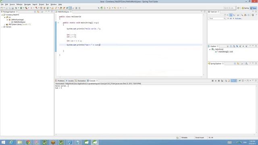The width and height of the screenshot is (258, 145).
Task: Click the Open Console icon
Action: 248,81
